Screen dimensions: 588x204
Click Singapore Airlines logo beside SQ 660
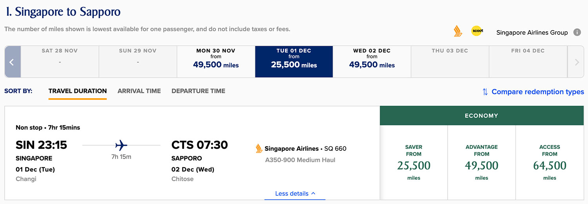point(259,149)
